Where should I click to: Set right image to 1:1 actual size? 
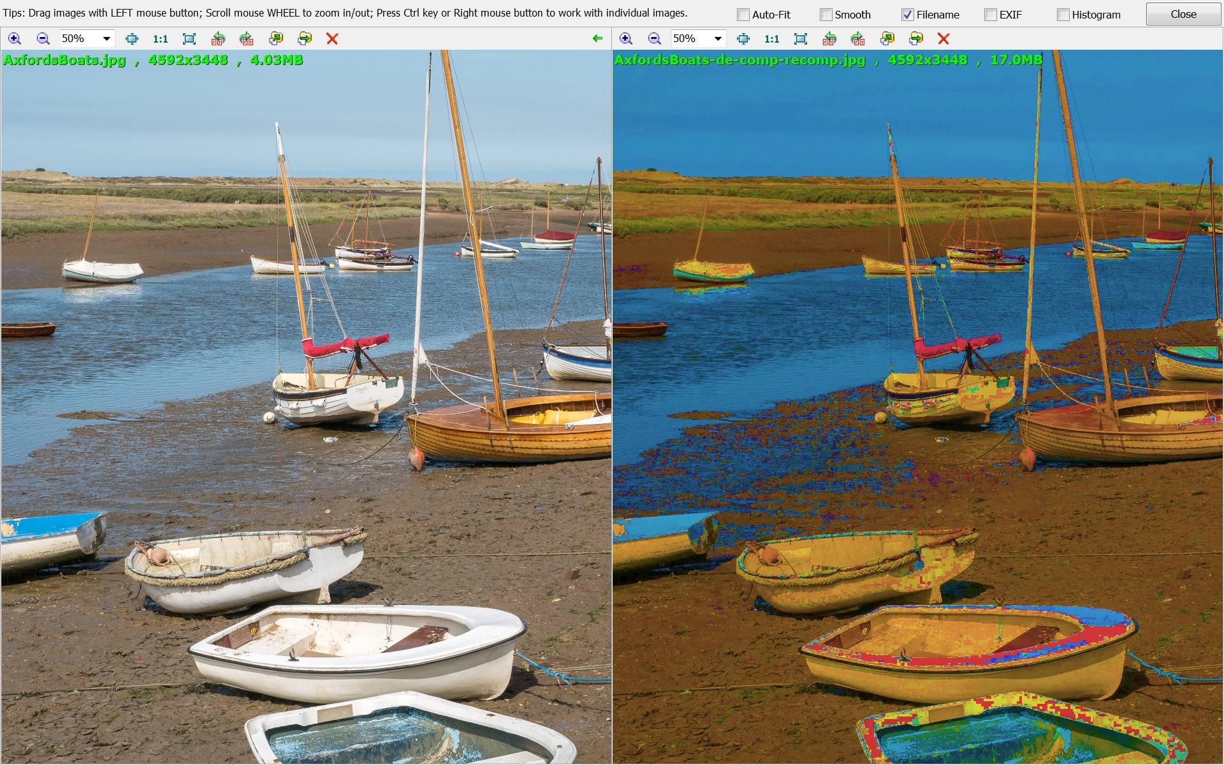(771, 39)
